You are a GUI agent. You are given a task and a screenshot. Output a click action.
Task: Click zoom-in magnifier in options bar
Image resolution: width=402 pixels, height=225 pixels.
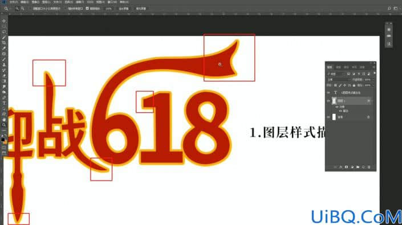coord(17,9)
